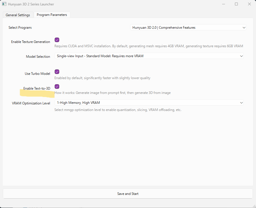This screenshot has width=256, height=208.
Task: Click the VRAM Optimization Level label
Action: pos(30,103)
